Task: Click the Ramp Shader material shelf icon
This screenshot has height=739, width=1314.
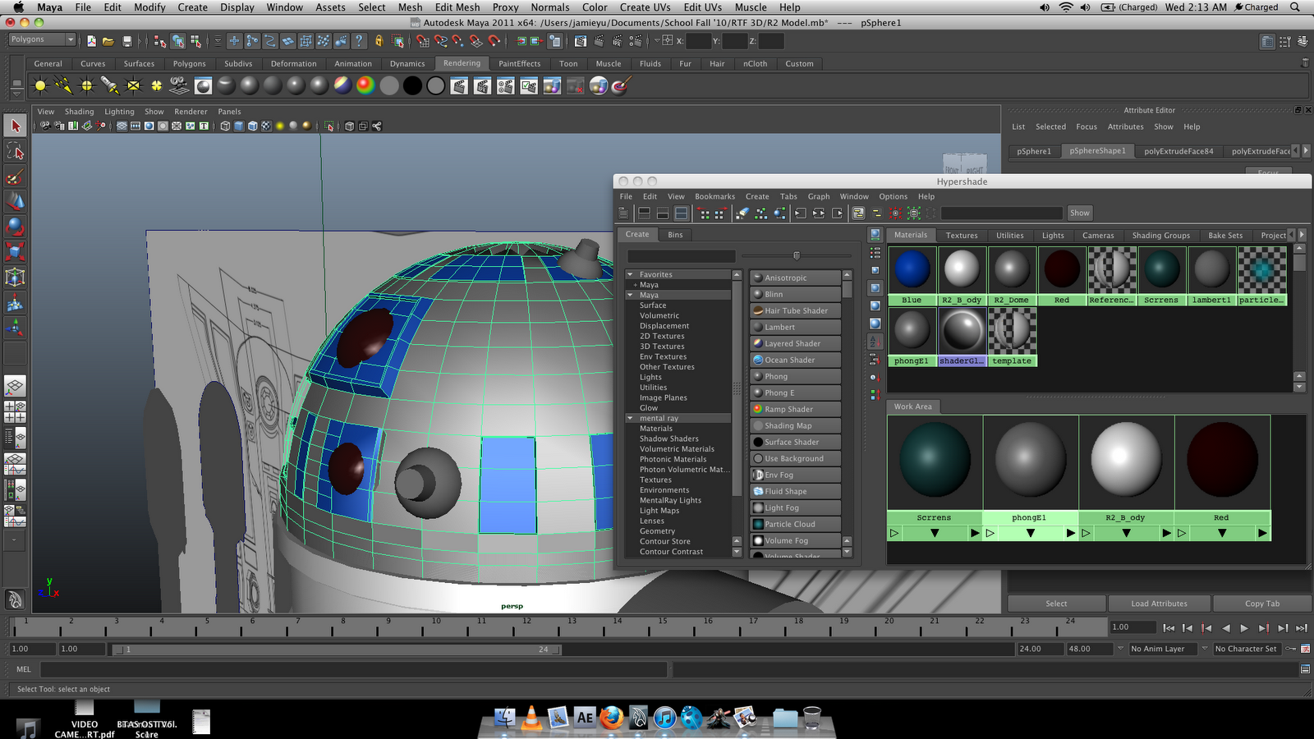Action: coord(365,85)
